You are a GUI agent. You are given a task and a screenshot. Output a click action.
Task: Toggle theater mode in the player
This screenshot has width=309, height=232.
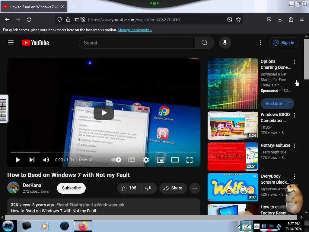(x=175, y=160)
